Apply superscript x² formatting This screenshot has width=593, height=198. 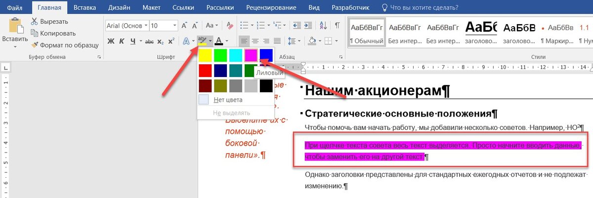(x=171, y=41)
